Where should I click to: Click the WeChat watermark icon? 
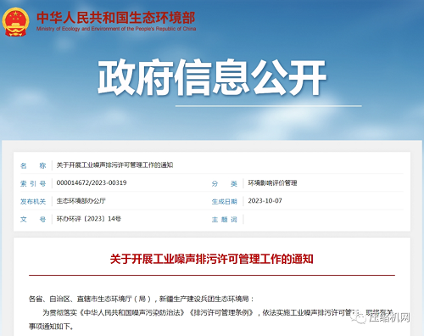pos(360,318)
